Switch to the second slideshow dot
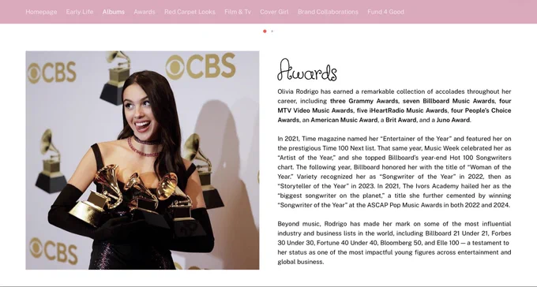 (272, 31)
